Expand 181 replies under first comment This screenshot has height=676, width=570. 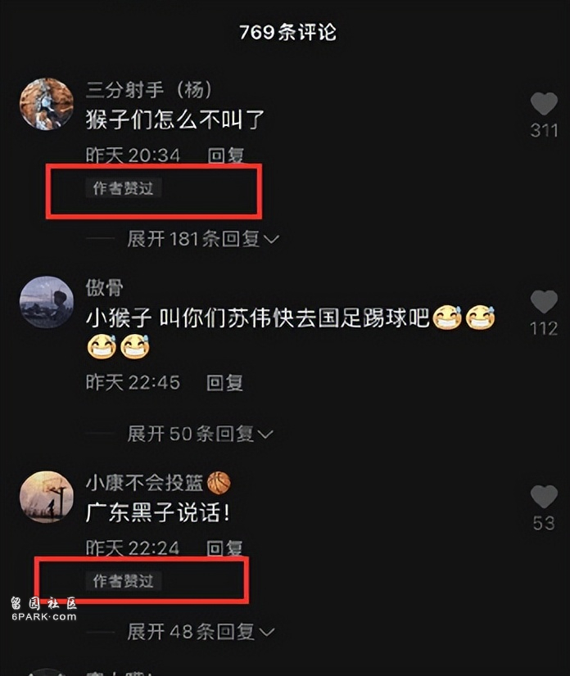click(x=203, y=239)
